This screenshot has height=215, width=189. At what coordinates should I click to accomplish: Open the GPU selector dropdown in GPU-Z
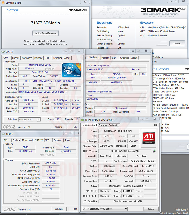(x=105, y=209)
